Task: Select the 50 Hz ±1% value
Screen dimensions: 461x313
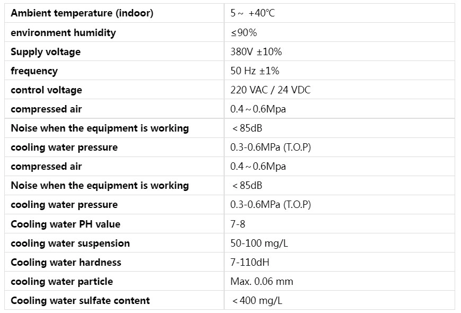Action: pyautogui.click(x=255, y=71)
